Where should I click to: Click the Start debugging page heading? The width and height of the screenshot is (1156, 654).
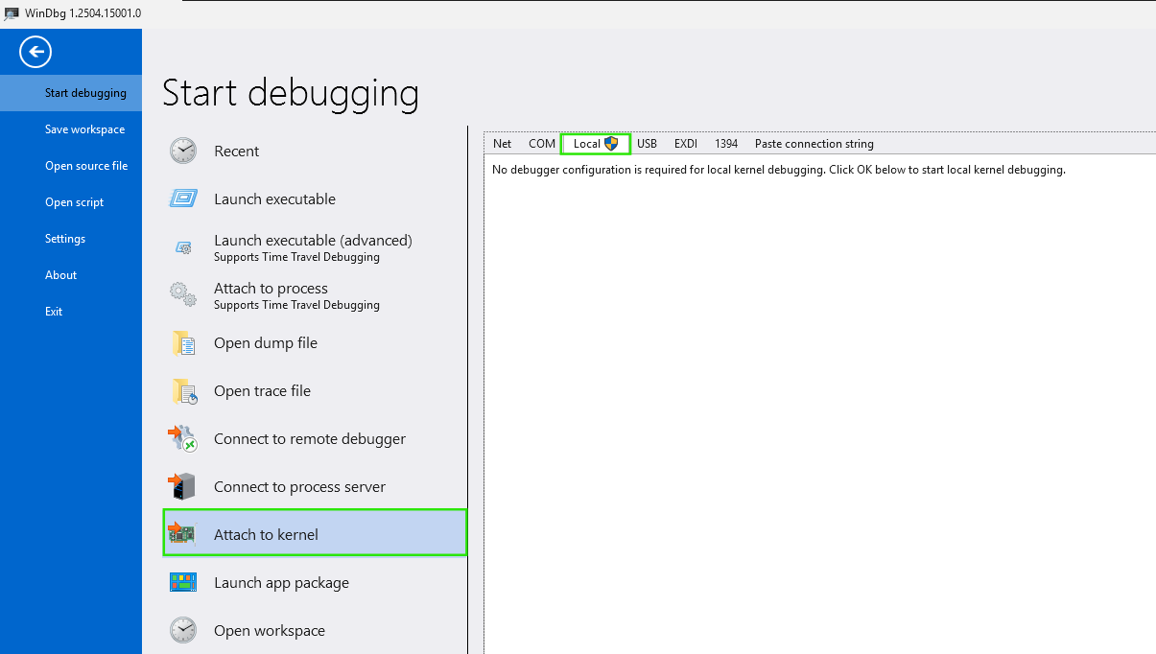point(291,94)
